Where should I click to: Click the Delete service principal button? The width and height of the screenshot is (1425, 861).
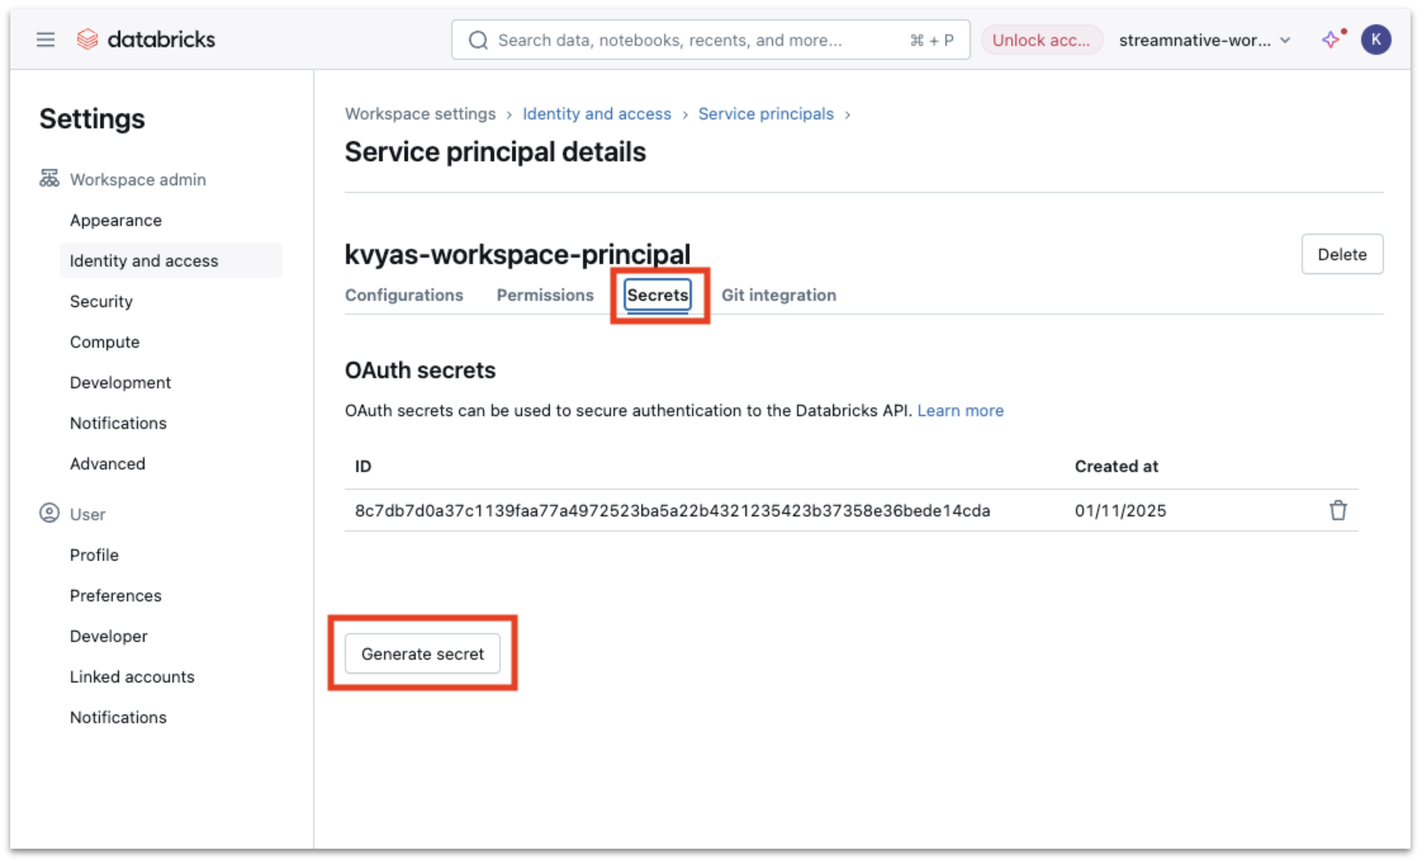1342,254
